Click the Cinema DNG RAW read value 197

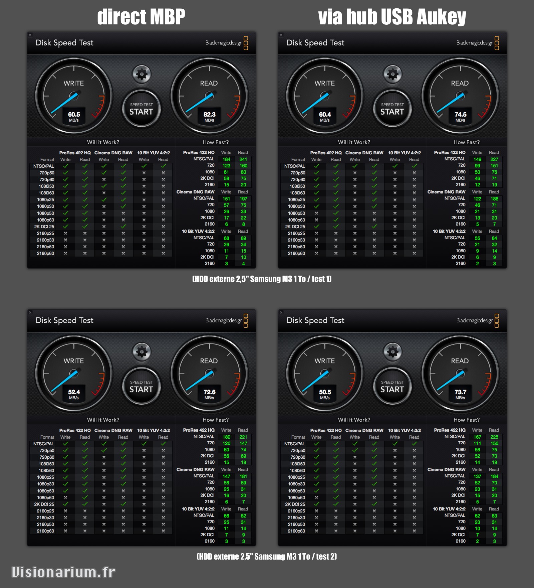243,199
